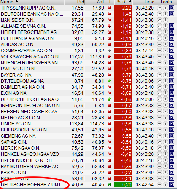
Task: Select the DAIMLER AG NA O.N. row
Action: [88, 87]
